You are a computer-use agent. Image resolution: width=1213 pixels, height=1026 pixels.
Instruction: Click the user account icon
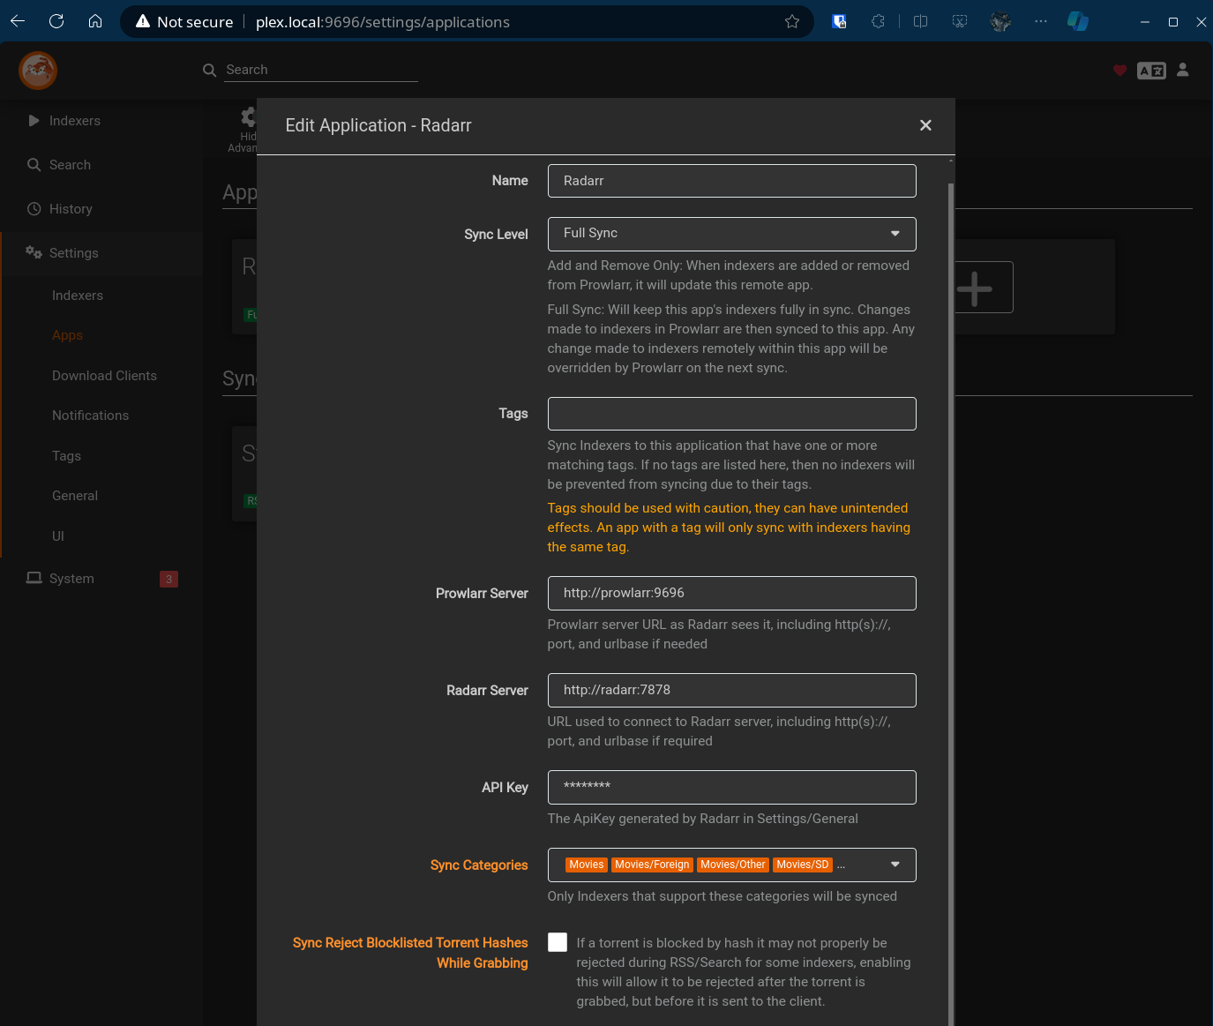click(1183, 71)
